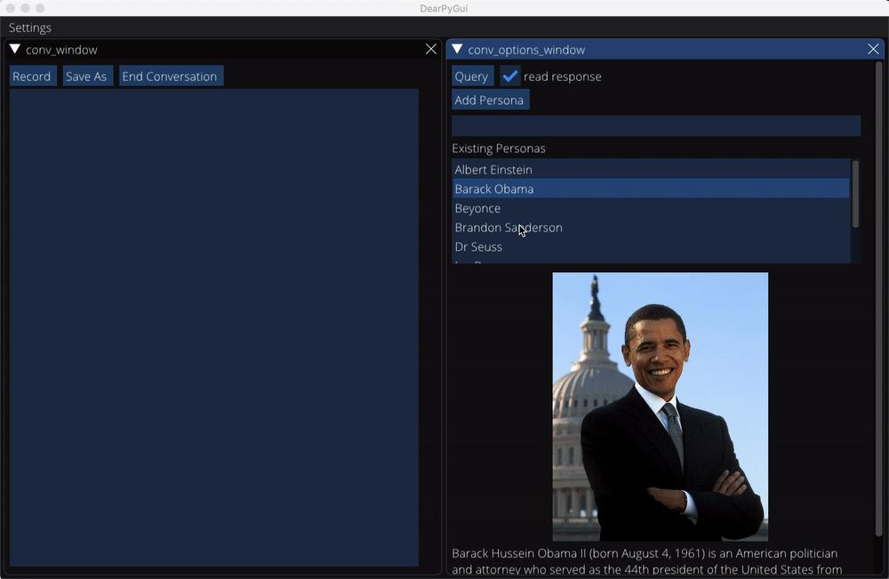Image resolution: width=889 pixels, height=579 pixels.
Task: Collapse the conv_window panel triangle
Action: click(x=15, y=50)
